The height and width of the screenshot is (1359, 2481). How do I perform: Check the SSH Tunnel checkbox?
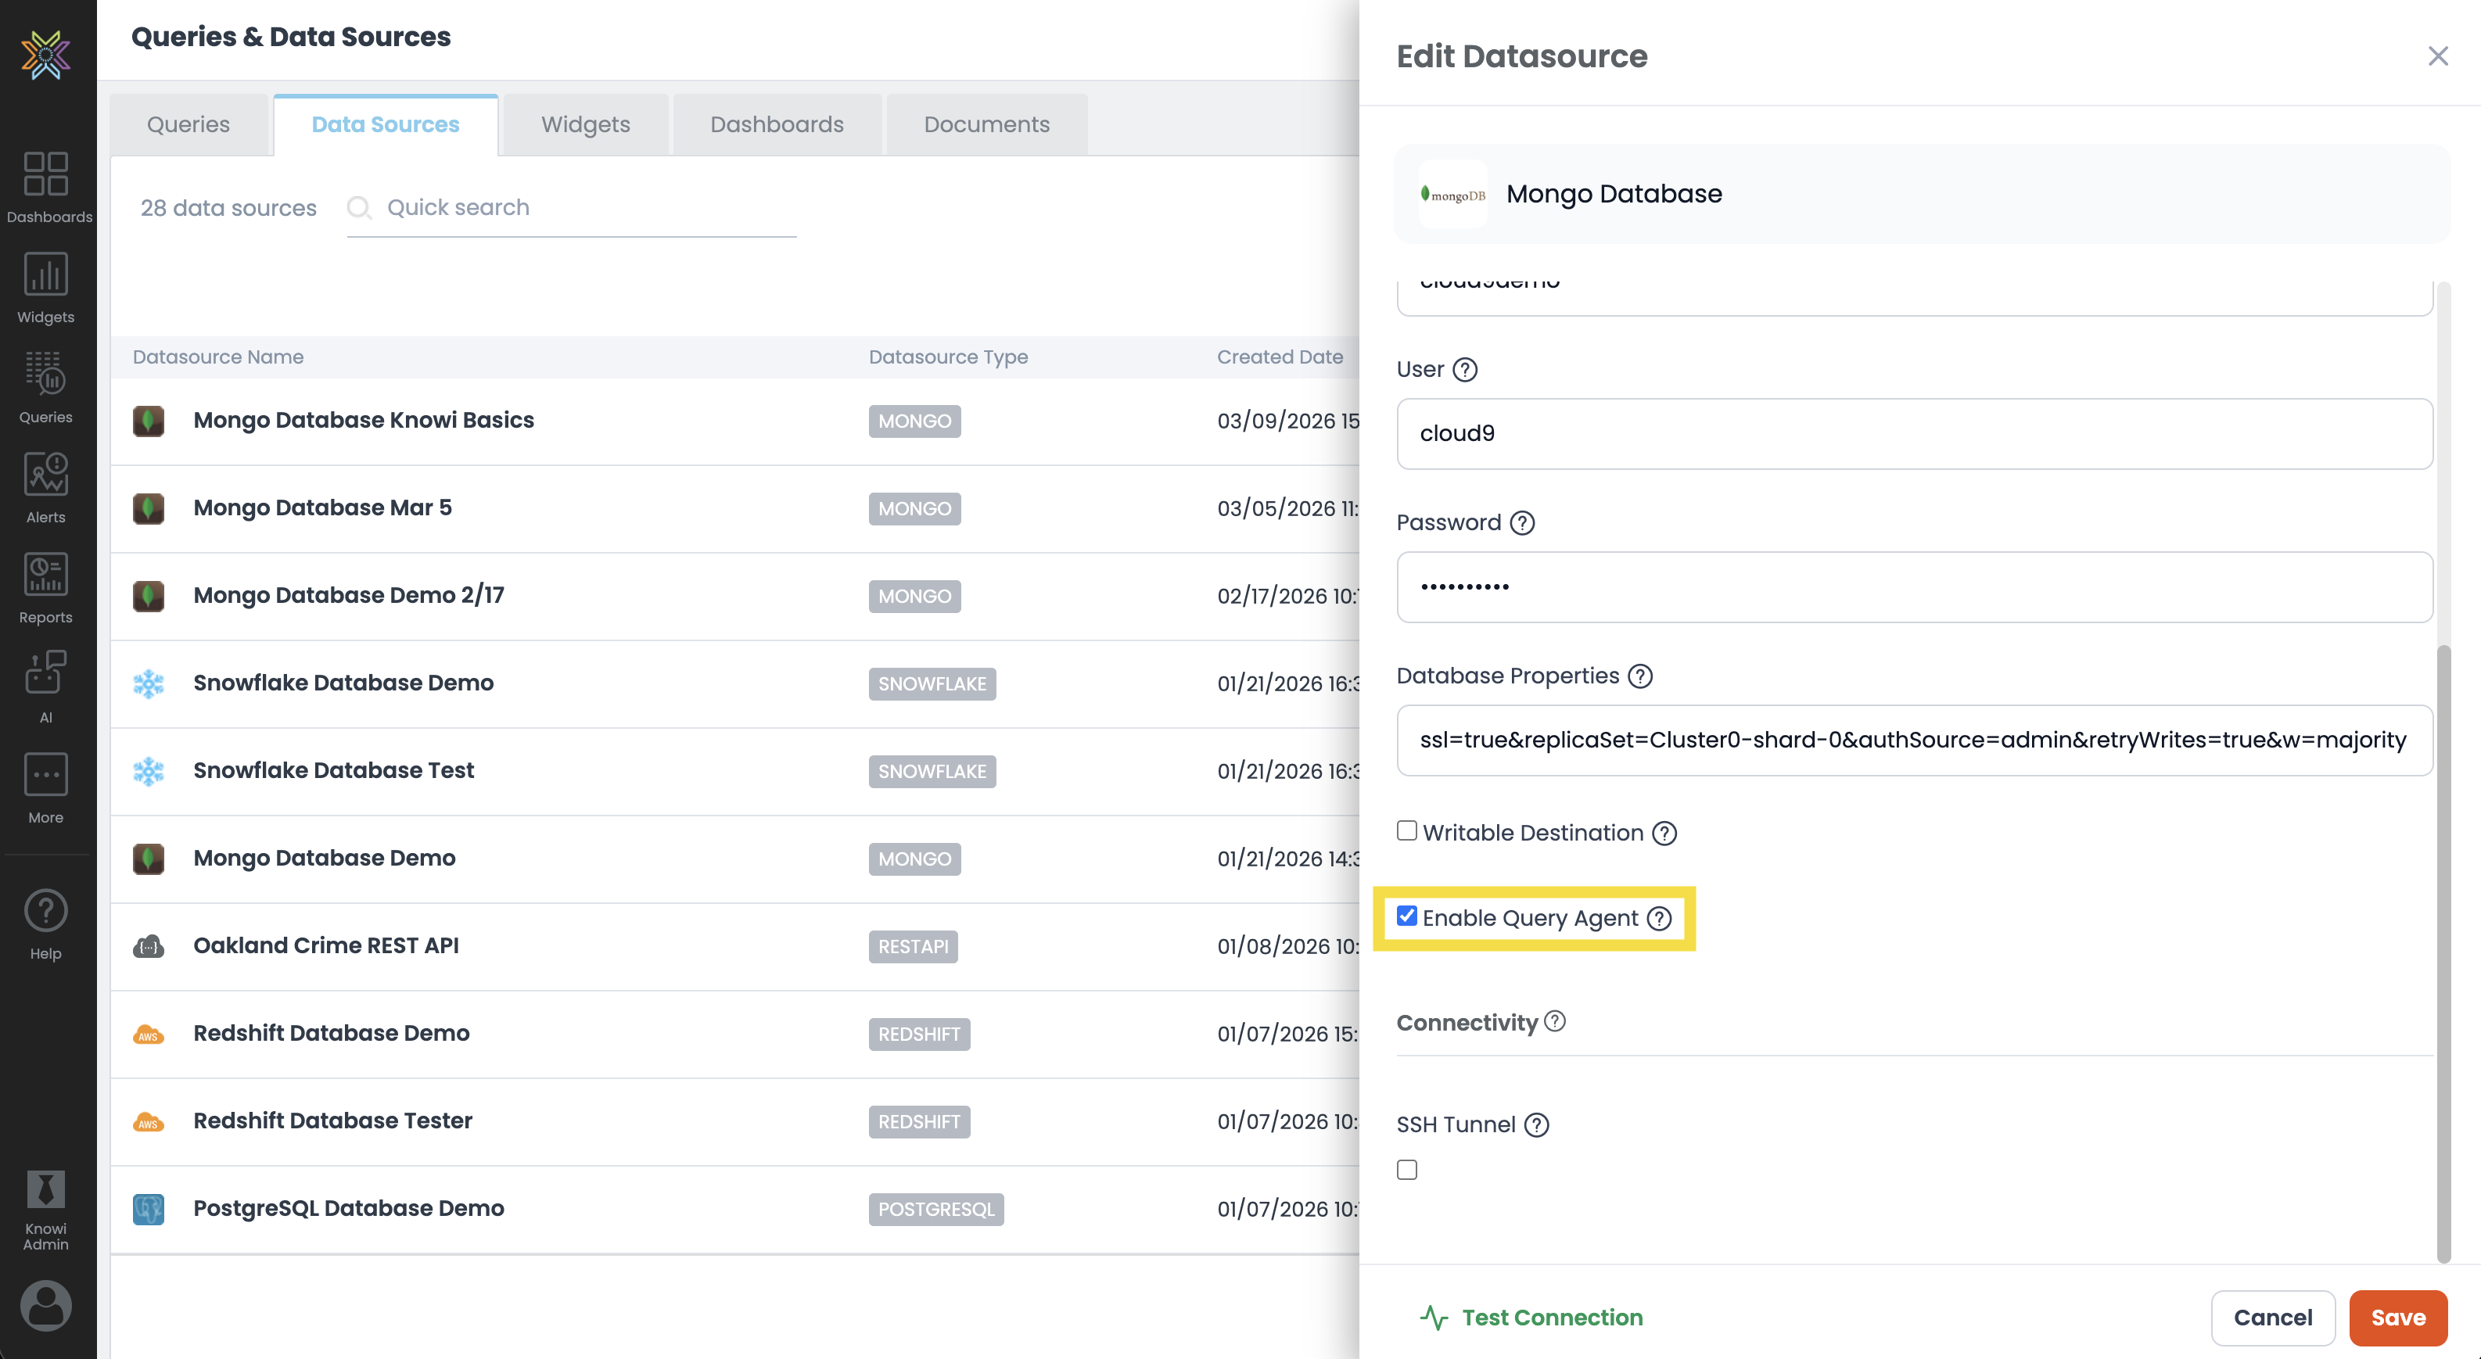pos(1407,1169)
